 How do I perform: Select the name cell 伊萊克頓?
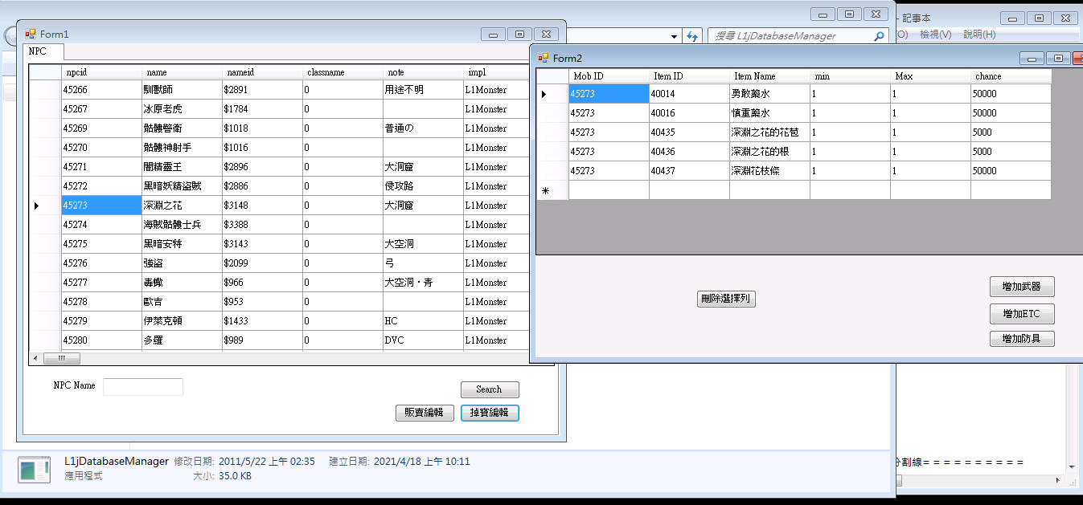pyautogui.click(x=182, y=321)
